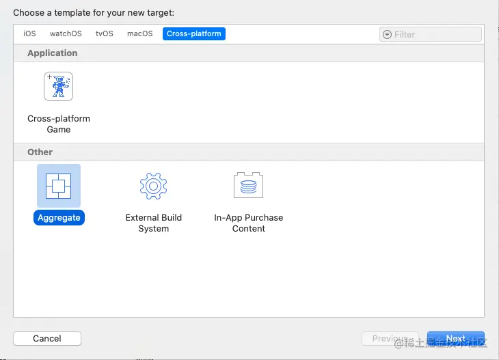Pick the In-App Purchase Content icon

pyautogui.click(x=248, y=185)
